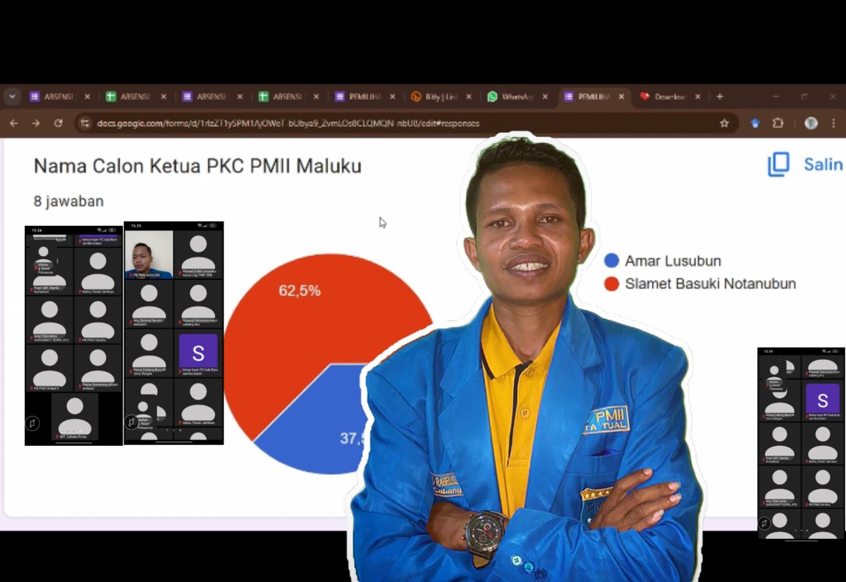Reload the Google Forms page
The image size is (846, 582).
pyautogui.click(x=59, y=123)
